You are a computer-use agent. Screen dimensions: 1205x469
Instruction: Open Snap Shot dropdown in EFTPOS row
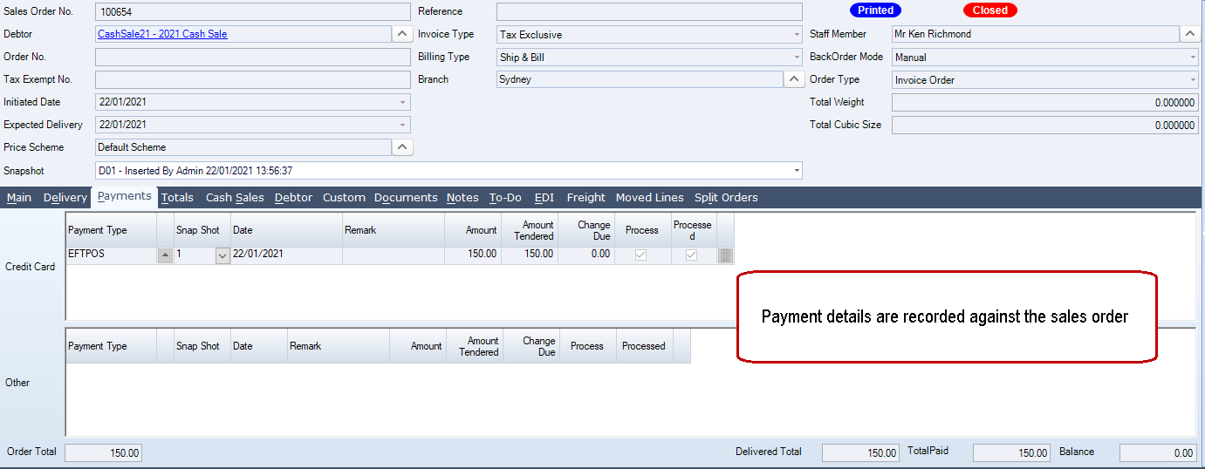tap(223, 255)
